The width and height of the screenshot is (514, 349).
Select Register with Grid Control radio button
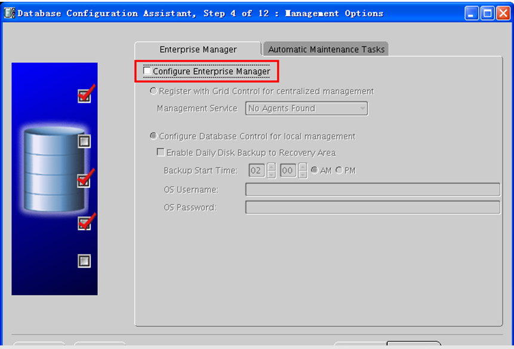[153, 91]
